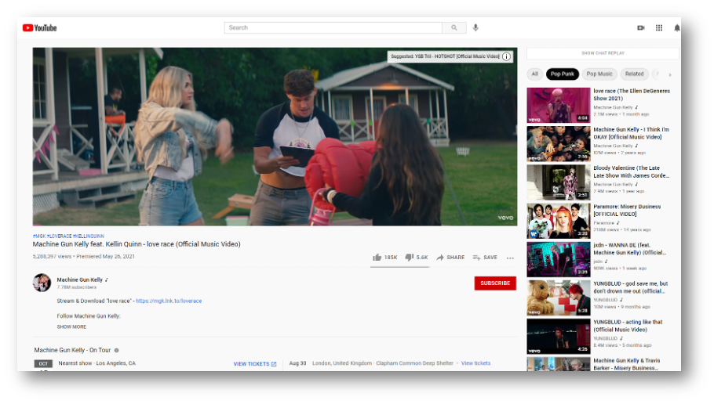
Task: Click the video title 'love race (Official Music Video)'
Action: [x=137, y=244]
